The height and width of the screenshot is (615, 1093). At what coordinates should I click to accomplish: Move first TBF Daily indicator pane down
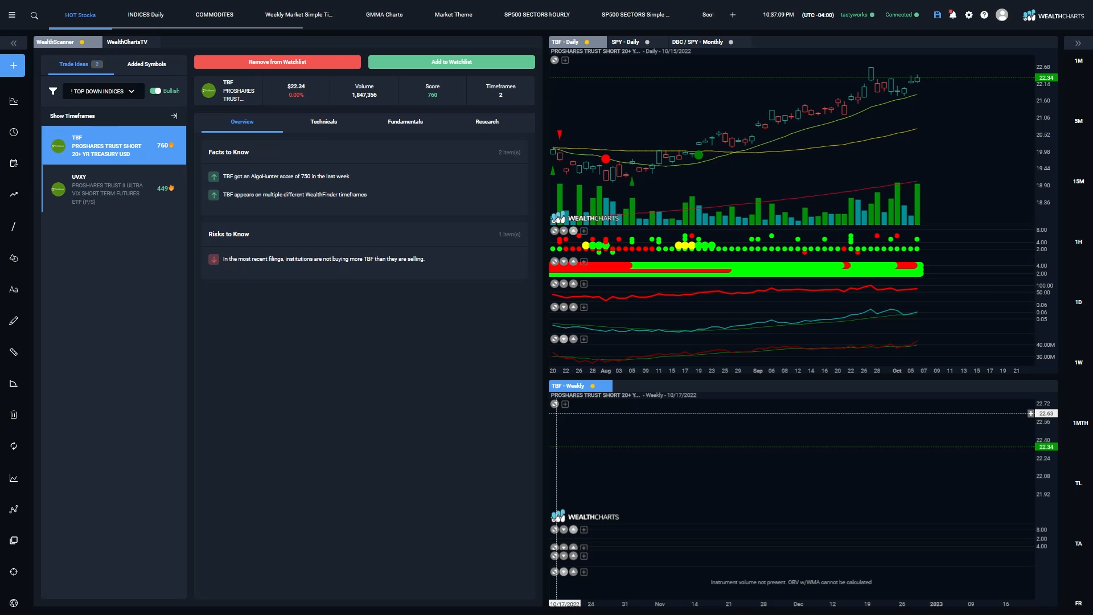coord(564,231)
